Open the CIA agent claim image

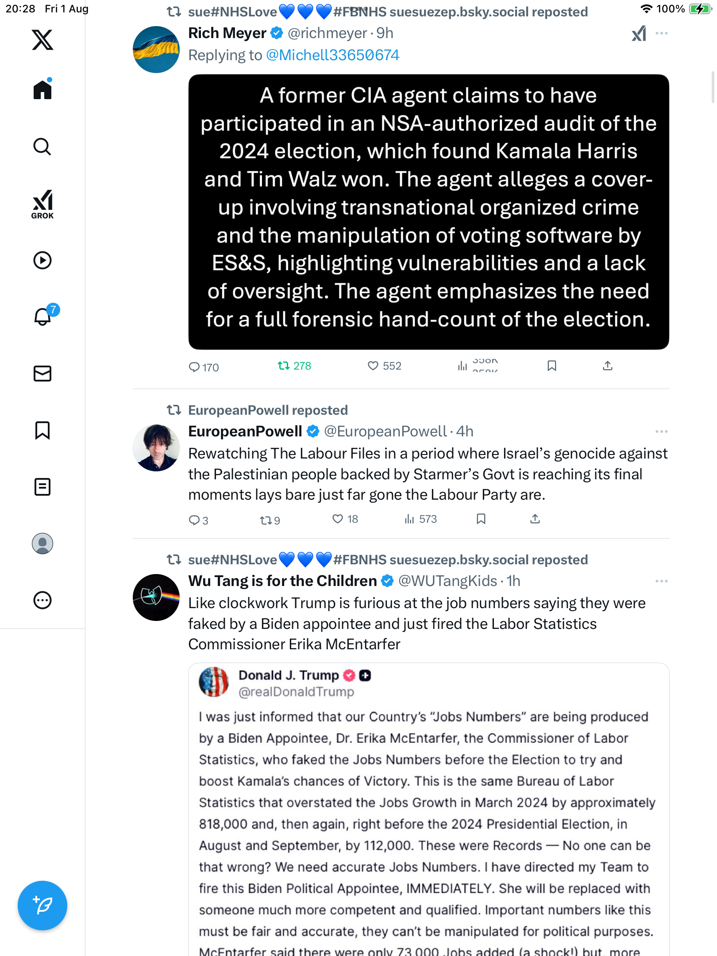[428, 212]
